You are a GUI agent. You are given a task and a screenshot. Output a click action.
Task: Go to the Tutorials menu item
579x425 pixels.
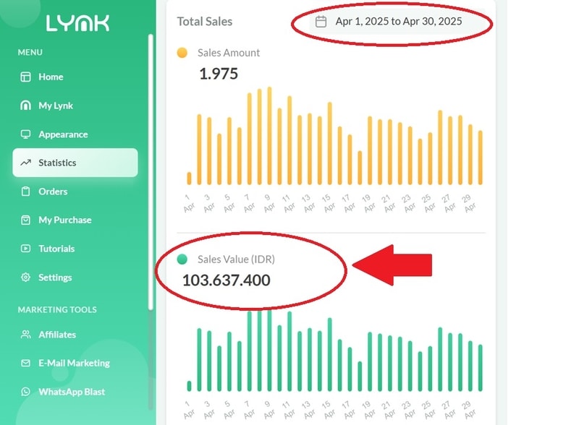coord(56,249)
